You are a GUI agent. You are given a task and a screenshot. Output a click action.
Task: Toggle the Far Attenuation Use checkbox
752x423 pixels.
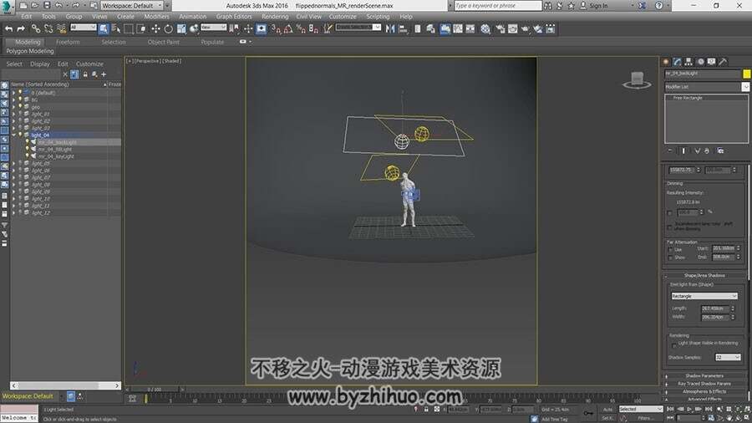[x=670, y=249]
